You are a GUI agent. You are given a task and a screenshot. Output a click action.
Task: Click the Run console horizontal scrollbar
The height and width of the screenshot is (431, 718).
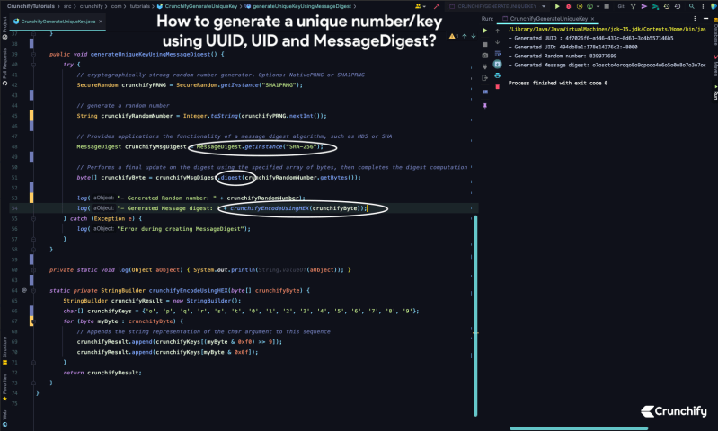coord(579,428)
